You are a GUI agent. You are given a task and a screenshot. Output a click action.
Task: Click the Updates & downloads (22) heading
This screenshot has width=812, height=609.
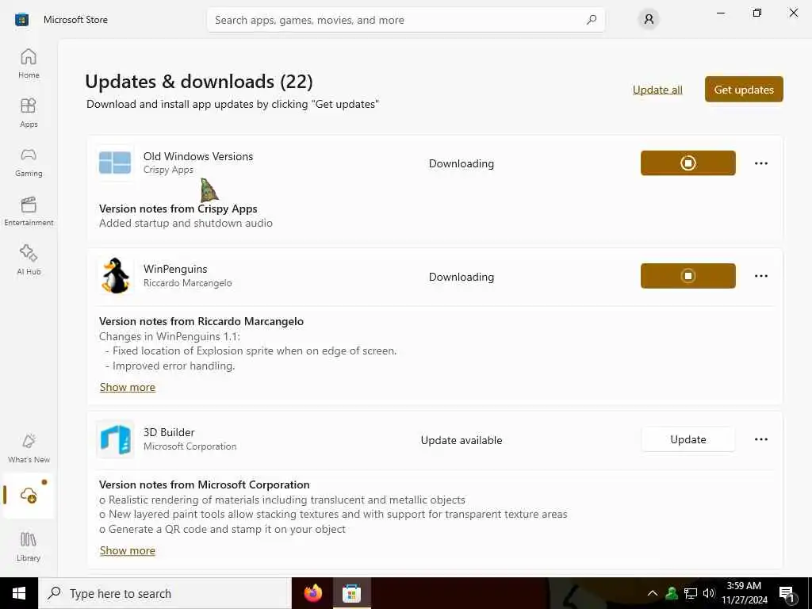click(x=199, y=82)
